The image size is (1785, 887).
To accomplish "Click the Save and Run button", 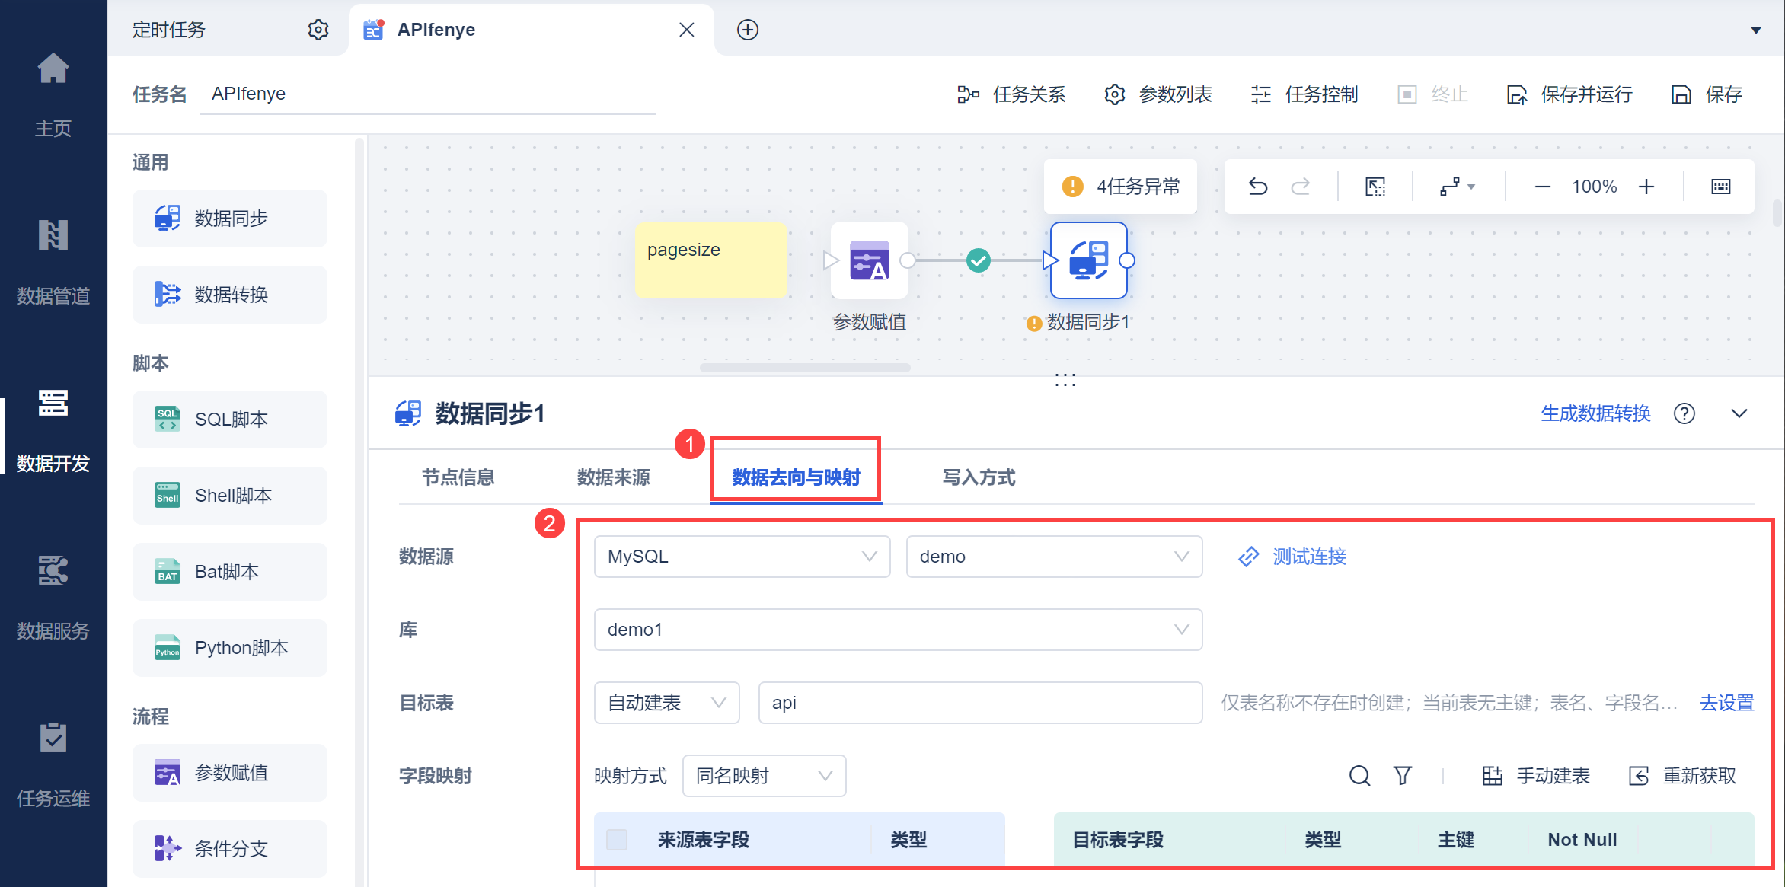I will point(1569,94).
